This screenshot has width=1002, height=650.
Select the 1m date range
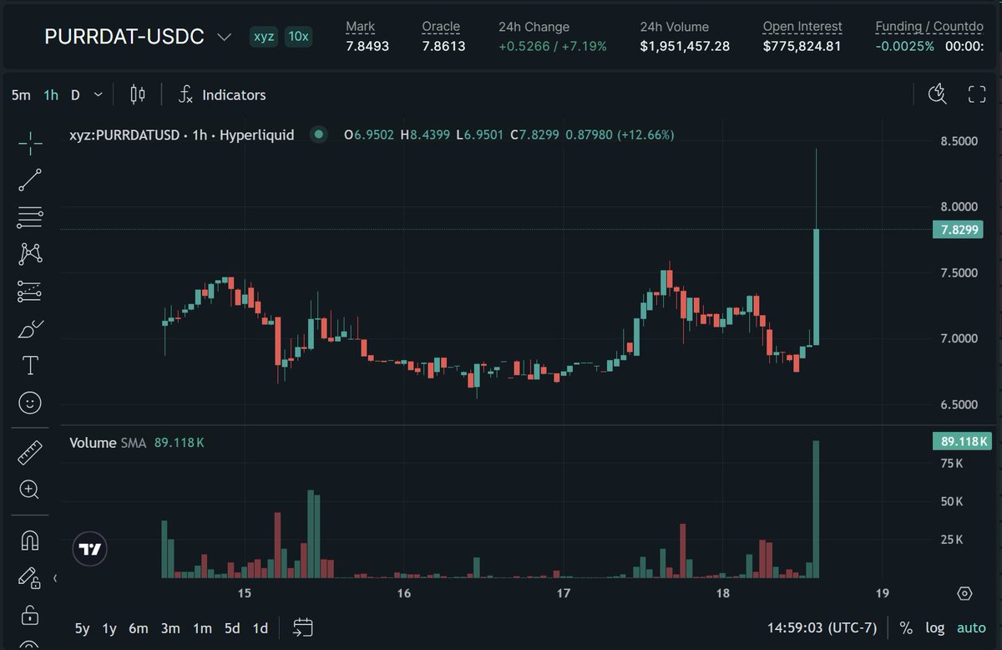[202, 628]
